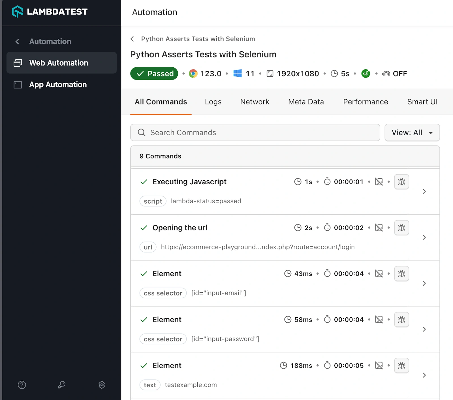
Task: Expand the input-email Element command details
Action: (424, 283)
